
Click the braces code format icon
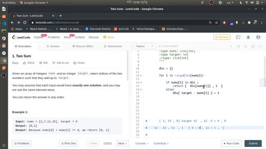(238, 46)
